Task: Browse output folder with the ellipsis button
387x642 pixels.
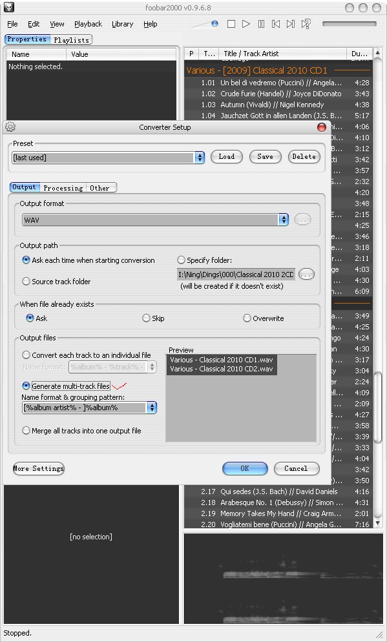Action: [306, 274]
